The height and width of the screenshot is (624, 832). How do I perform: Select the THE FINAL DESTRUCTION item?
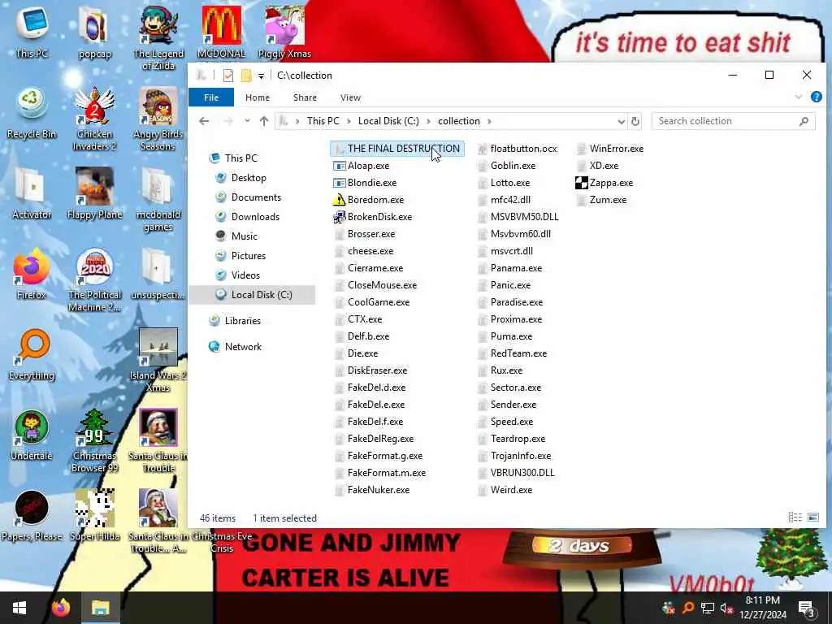coord(396,149)
